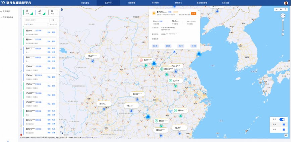Click the map zoom slider handle
Viewport: 291px width, 142px height.
(x=283, y=30)
